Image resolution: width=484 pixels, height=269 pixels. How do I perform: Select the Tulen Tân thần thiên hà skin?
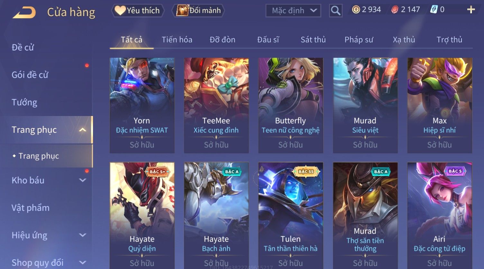pyautogui.click(x=290, y=215)
